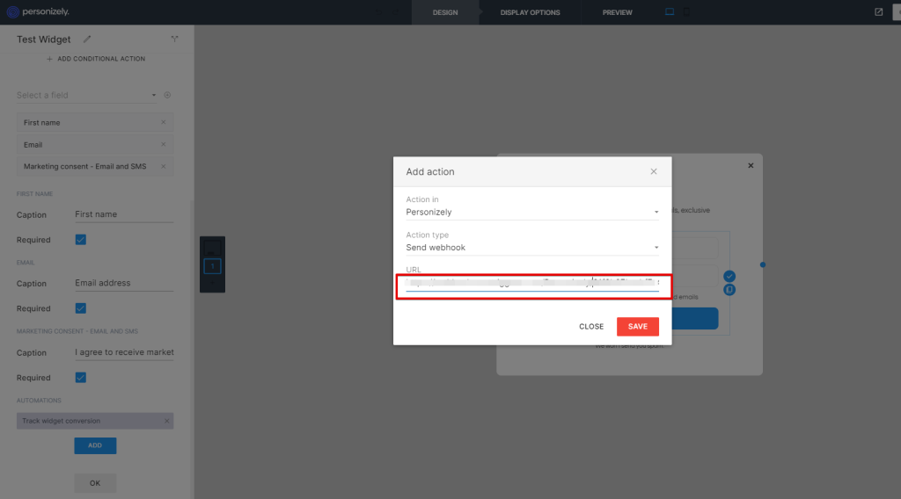Open the Action in dropdown
This screenshot has height=499, width=901.
tap(531, 212)
